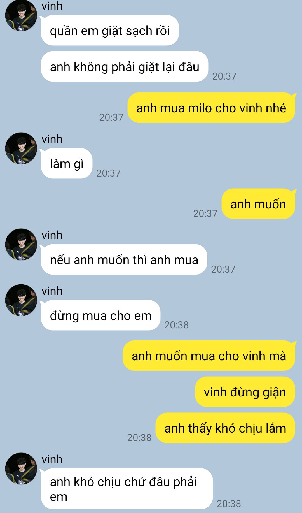Open vinh's profile picture next to 'làm gì'
Screen dimensions: 302x513
click(x=21, y=148)
